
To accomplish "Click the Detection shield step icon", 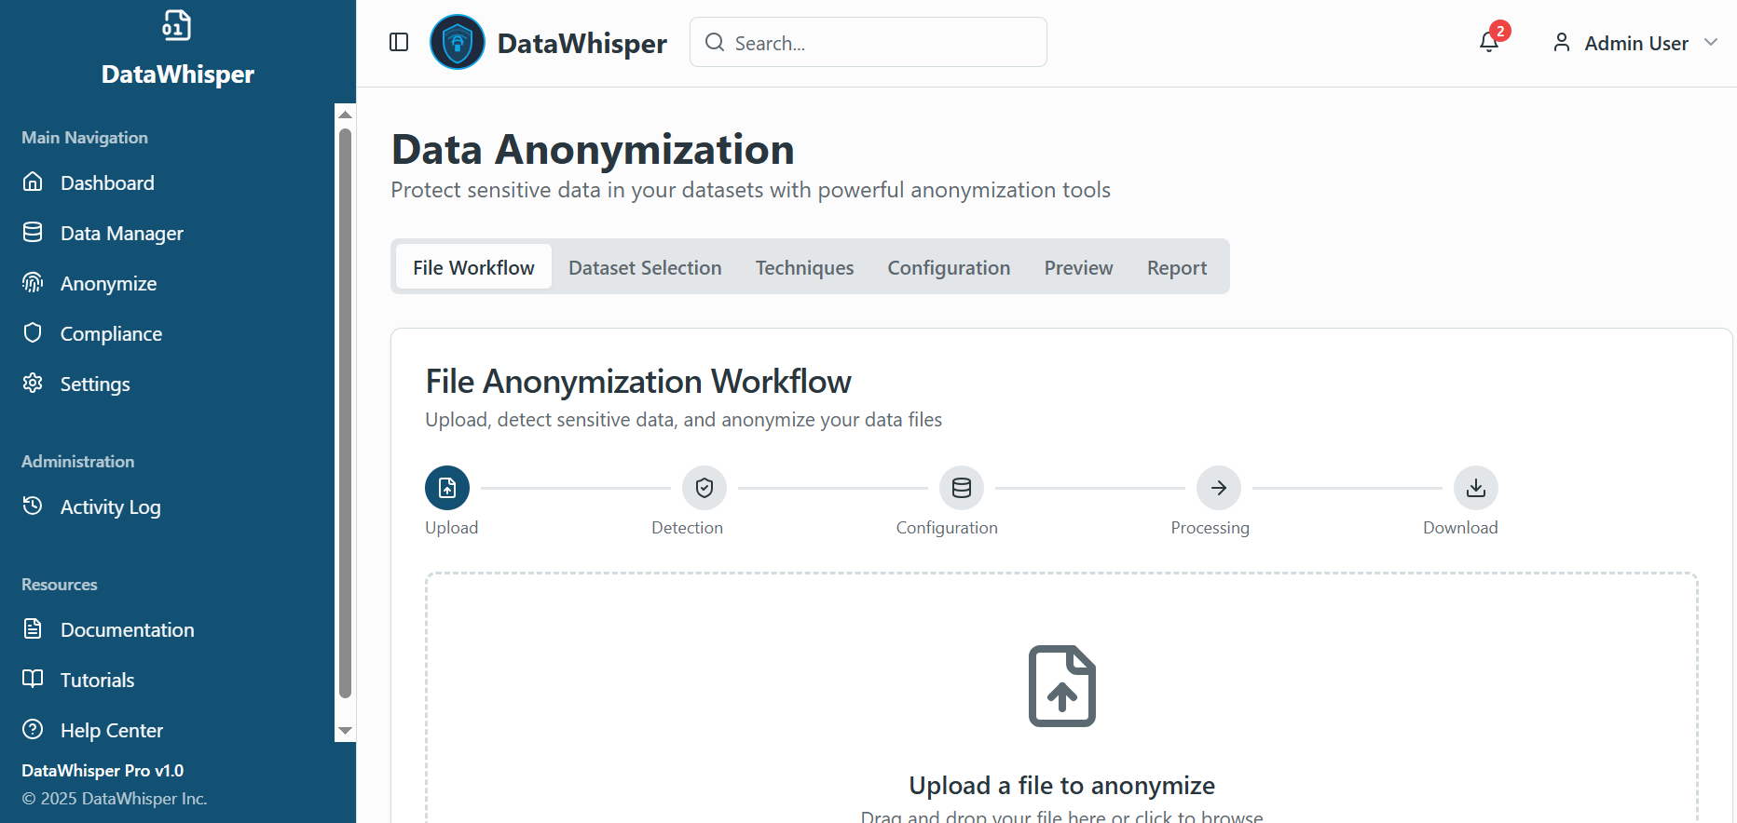I will pyautogui.click(x=704, y=488).
